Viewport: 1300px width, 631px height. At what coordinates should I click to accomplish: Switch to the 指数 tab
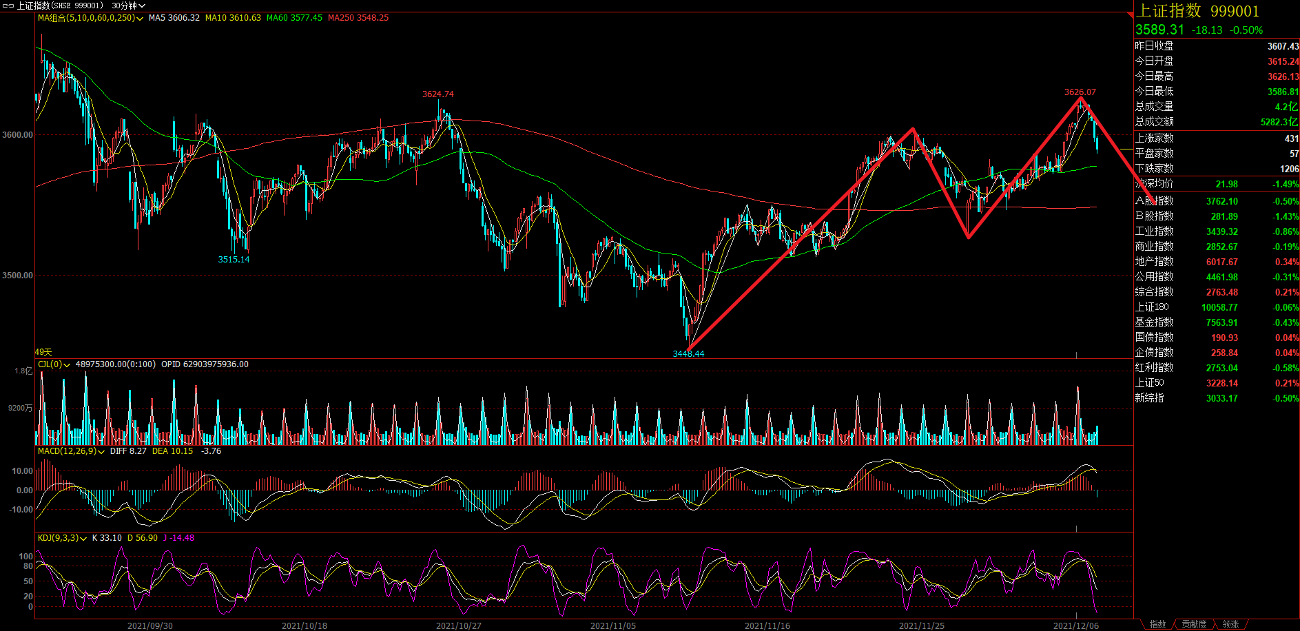(1157, 624)
